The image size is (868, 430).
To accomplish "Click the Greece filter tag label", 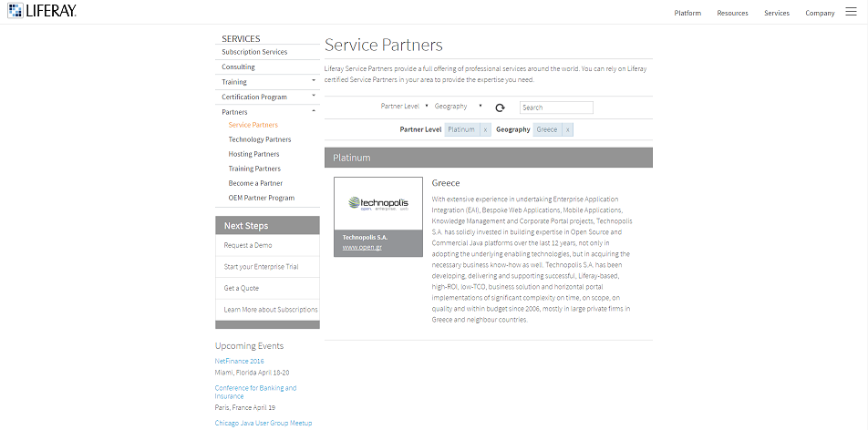I will click(547, 129).
